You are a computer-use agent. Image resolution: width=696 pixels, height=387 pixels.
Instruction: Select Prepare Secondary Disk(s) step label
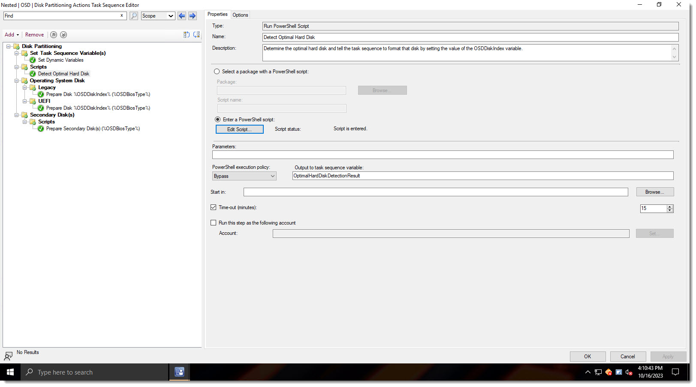[x=93, y=129]
